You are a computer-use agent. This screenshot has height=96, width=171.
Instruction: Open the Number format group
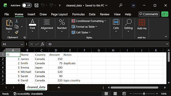tap(62, 26)
